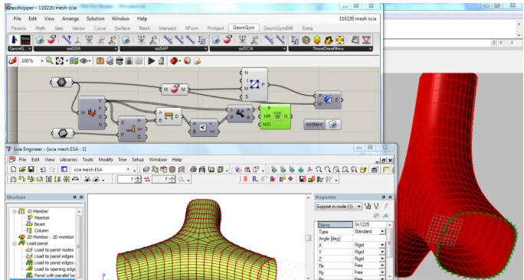The height and width of the screenshot is (280, 524).
Task: Open the zoom percentage dropdown arrow
Action: point(42,60)
